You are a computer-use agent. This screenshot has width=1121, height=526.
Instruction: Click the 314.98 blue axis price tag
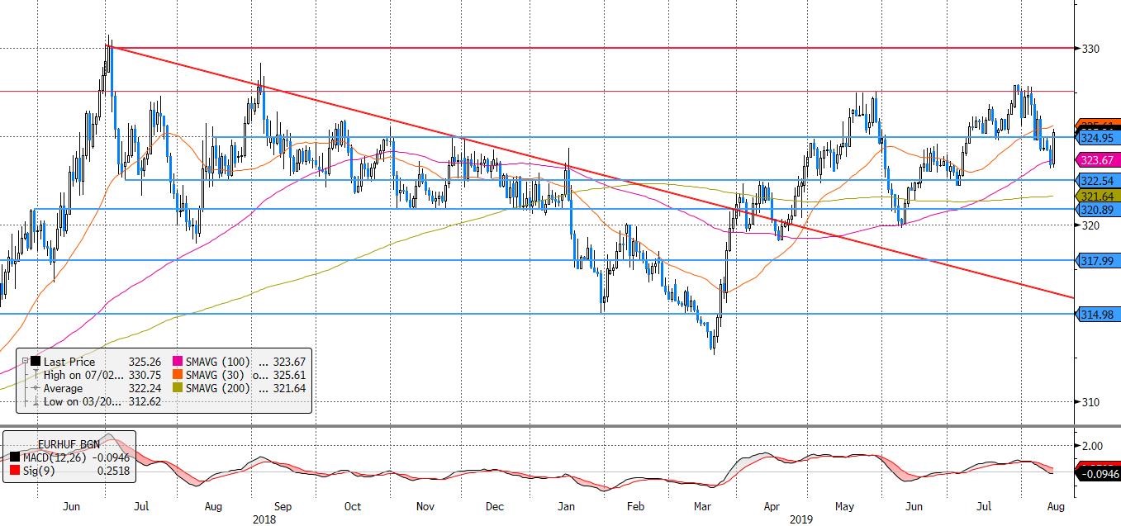(x=1097, y=314)
